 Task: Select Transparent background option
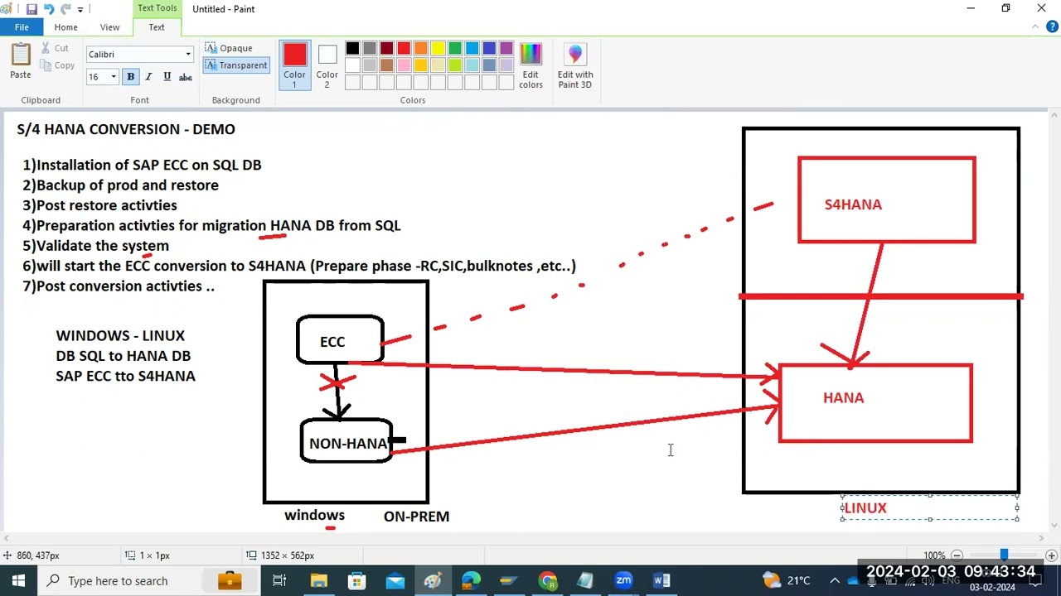pos(236,65)
